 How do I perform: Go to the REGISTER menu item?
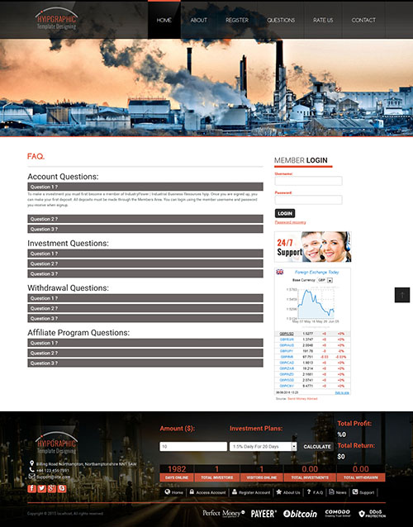click(x=237, y=20)
